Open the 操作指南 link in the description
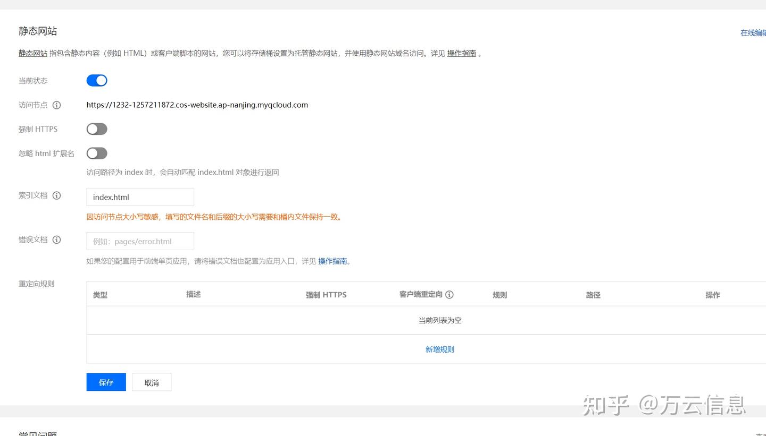Screen dimensions: 766x436 [x=462, y=53]
